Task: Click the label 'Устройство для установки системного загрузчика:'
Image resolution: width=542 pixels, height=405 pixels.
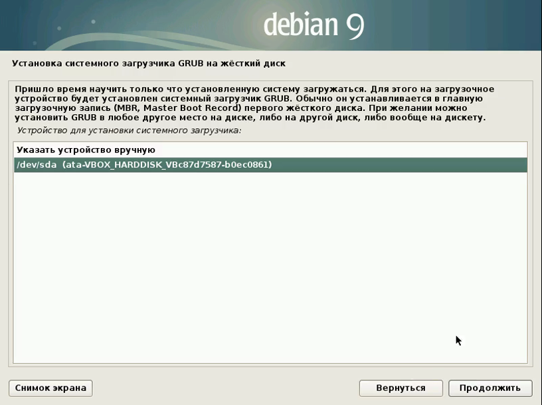Action: coord(130,130)
